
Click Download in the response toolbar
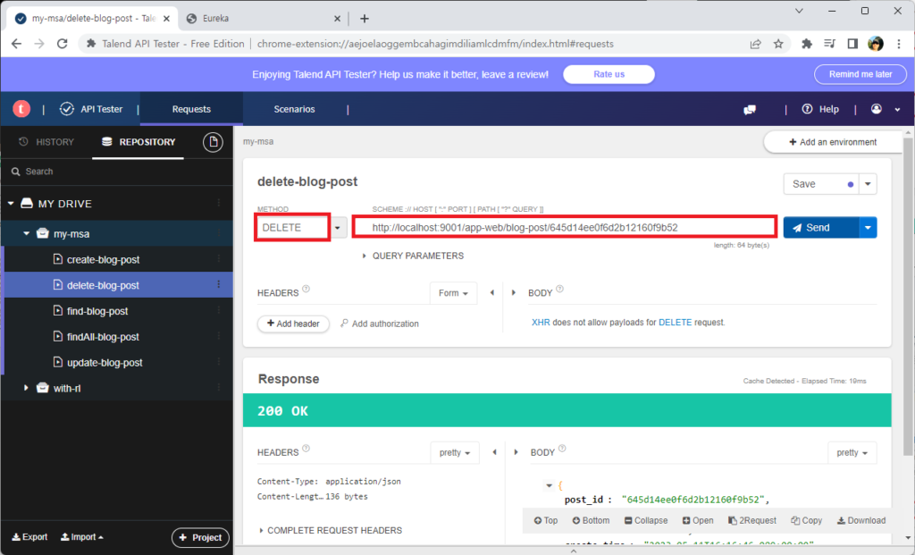coord(861,520)
